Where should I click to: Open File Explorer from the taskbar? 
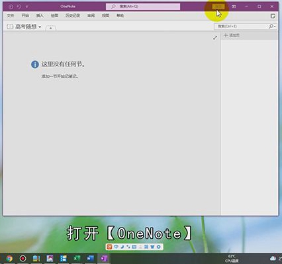click(36, 258)
